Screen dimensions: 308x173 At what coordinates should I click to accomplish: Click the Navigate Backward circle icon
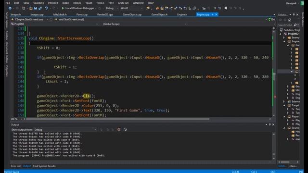coord(10,8)
